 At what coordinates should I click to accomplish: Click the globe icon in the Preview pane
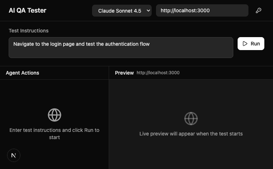(191, 118)
